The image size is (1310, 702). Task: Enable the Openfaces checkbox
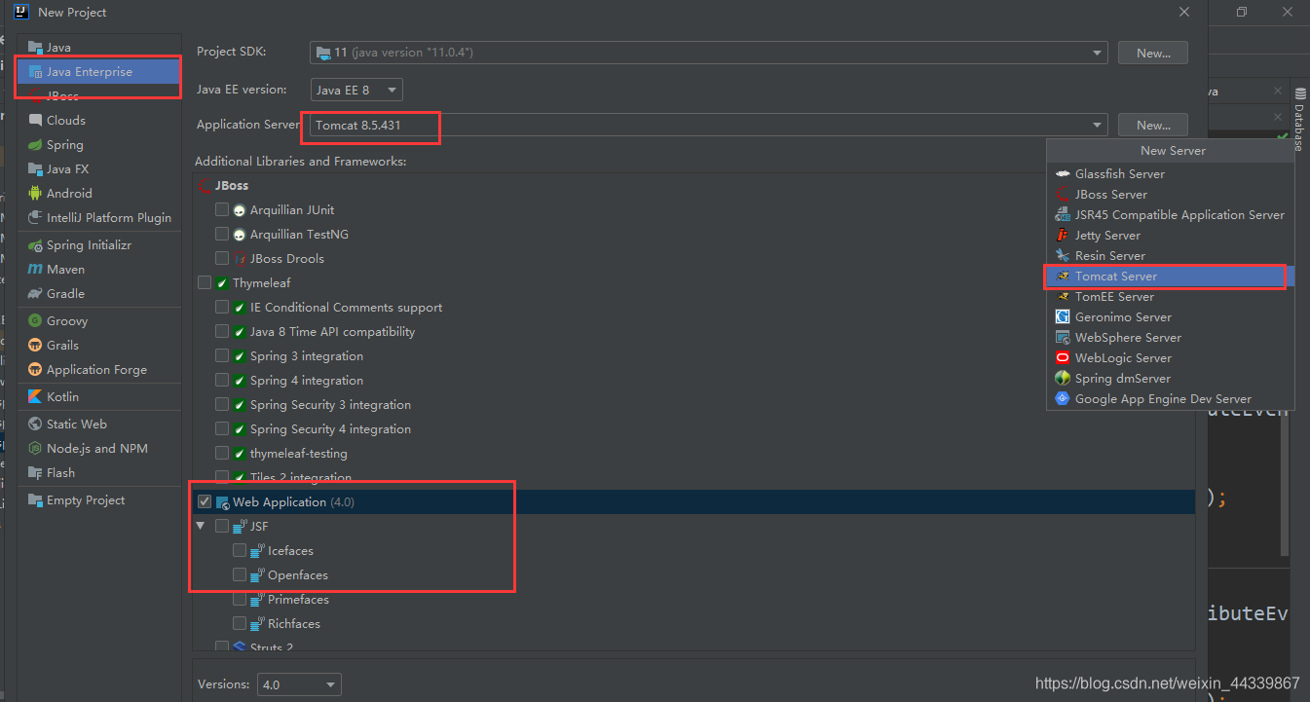point(240,574)
